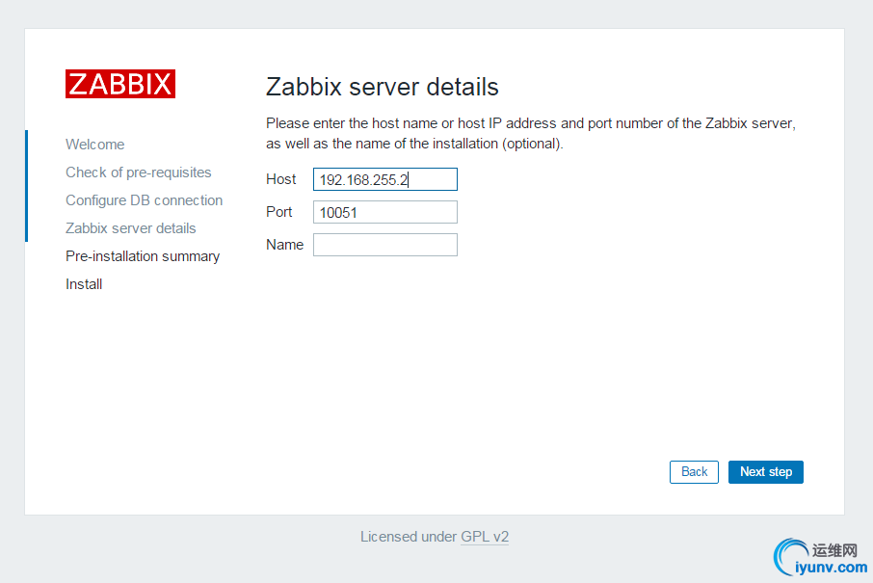Viewport: 873px width, 583px height.
Task: Click the Host field label
Action: 281,179
